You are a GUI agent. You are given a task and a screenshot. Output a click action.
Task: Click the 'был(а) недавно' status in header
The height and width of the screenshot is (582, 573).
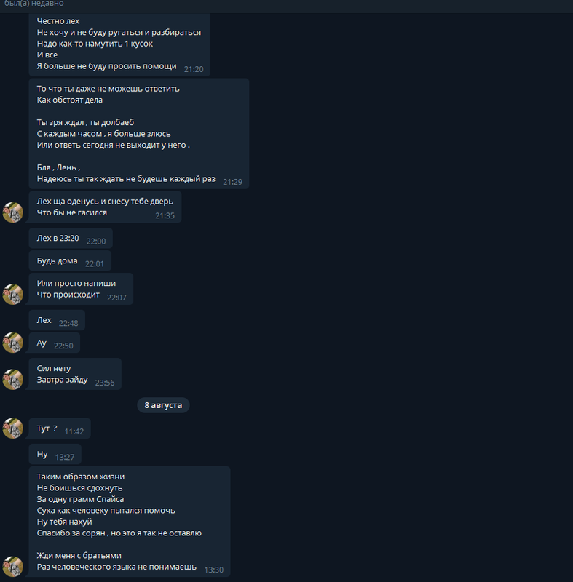point(33,4)
